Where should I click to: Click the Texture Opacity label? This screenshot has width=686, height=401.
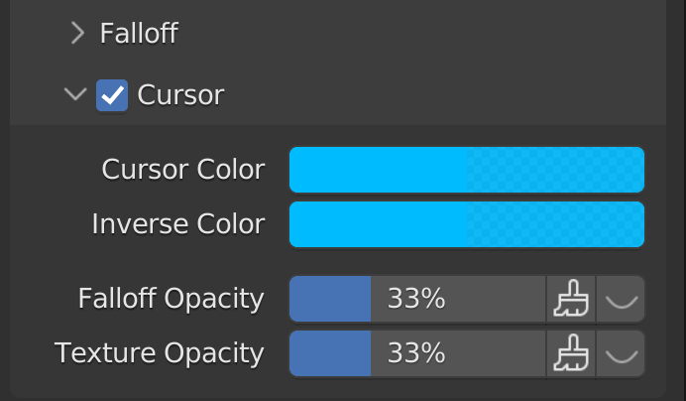(x=160, y=353)
